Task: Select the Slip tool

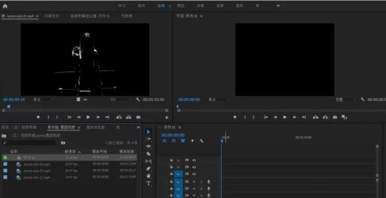Action: pyautogui.click(x=149, y=161)
